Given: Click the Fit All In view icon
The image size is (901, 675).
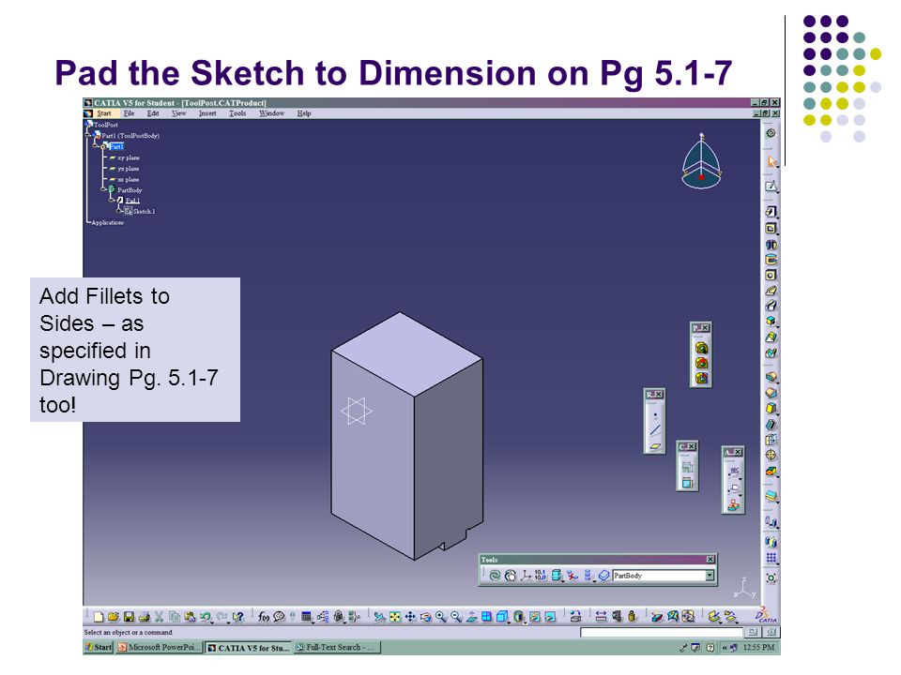Looking at the screenshot, I should click(x=395, y=617).
